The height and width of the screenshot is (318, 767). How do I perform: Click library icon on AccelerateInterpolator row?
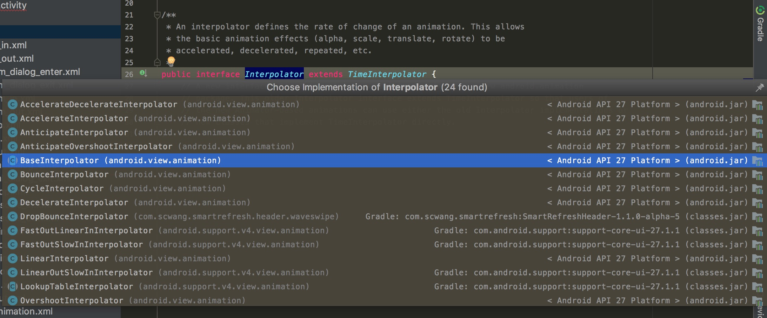(758, 119)
